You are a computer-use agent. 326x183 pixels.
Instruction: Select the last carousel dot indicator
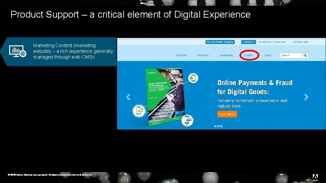point(221,126)
